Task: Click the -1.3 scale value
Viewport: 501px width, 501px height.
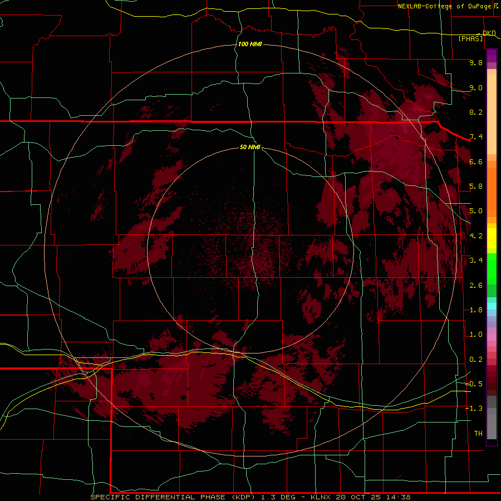Action: [474, 409]
